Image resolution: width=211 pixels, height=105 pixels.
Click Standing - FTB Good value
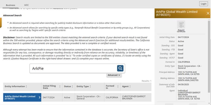(180, 49)
